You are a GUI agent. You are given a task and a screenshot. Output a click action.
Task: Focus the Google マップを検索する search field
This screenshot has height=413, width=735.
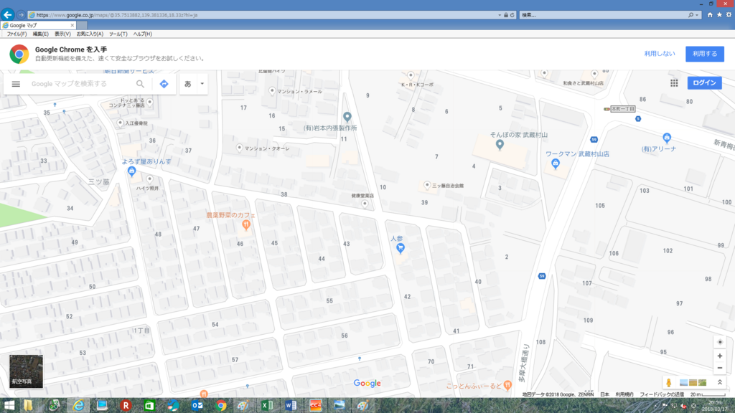82,84
